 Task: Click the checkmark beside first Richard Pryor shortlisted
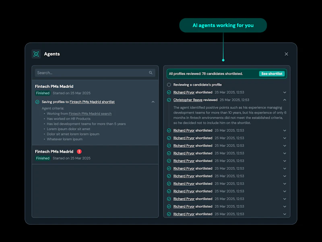[169, 92]
